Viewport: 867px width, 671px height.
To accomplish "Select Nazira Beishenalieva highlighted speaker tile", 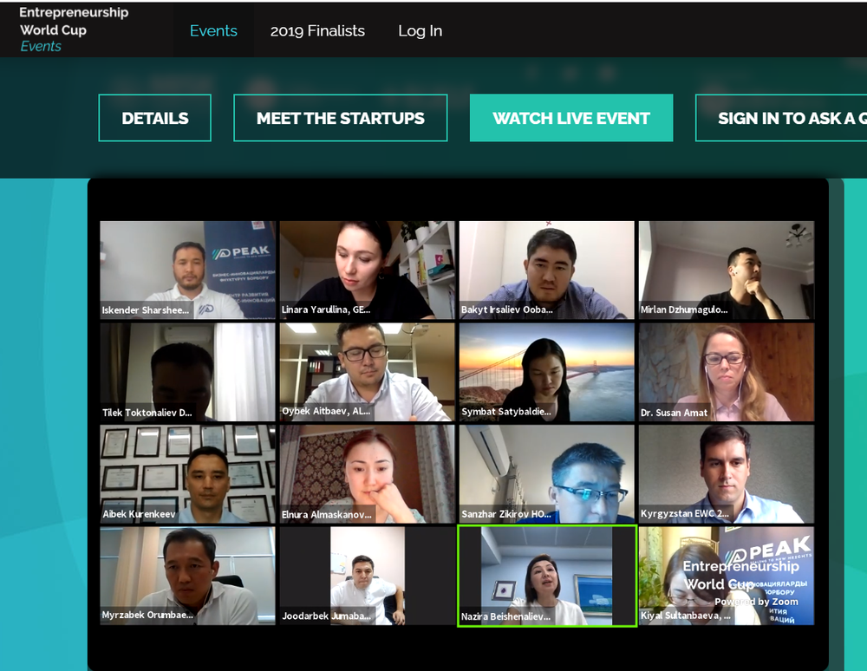I will [x=547, y=576].
